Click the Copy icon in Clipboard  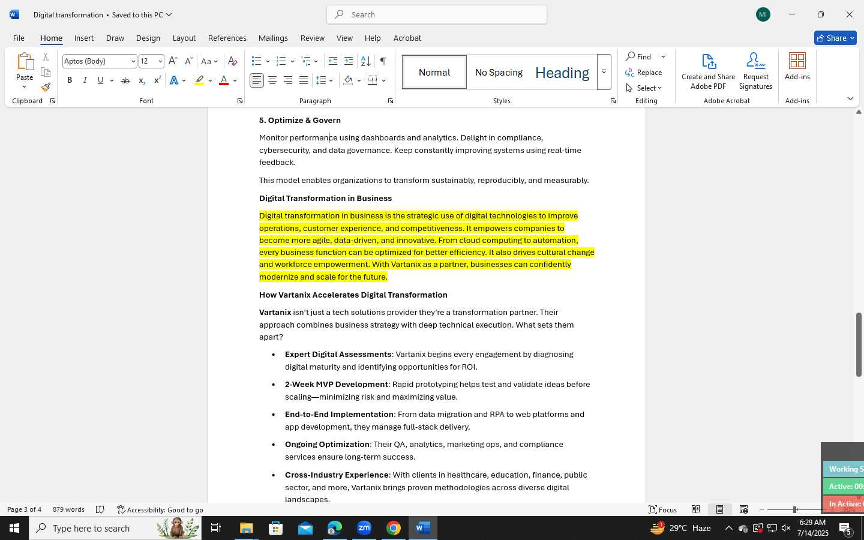pyautogui.click(x=46, y=72)
